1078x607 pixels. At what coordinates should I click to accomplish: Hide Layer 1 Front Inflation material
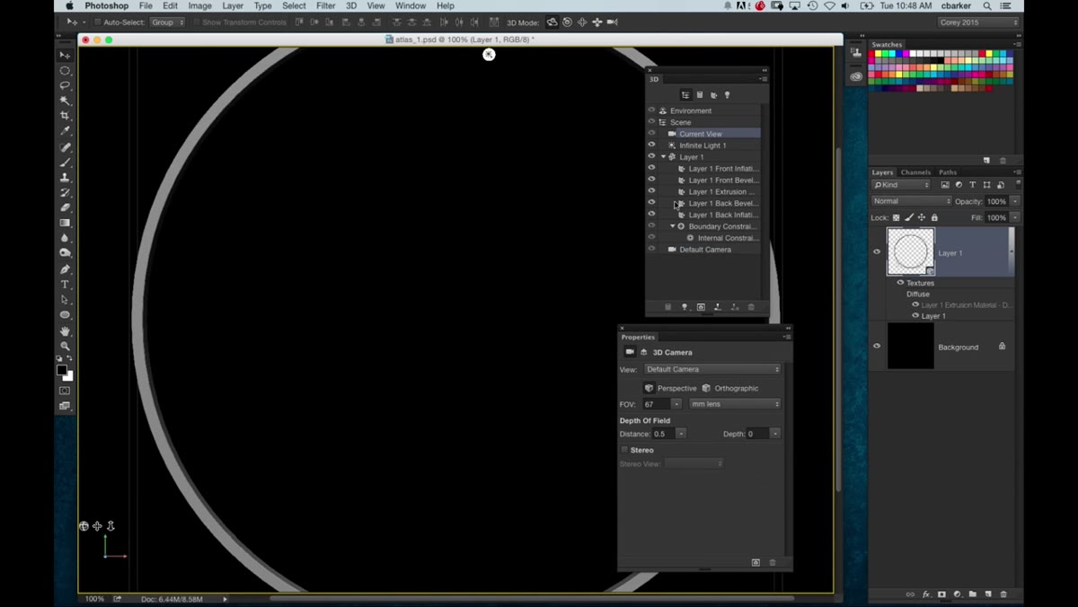coord(652,168)
